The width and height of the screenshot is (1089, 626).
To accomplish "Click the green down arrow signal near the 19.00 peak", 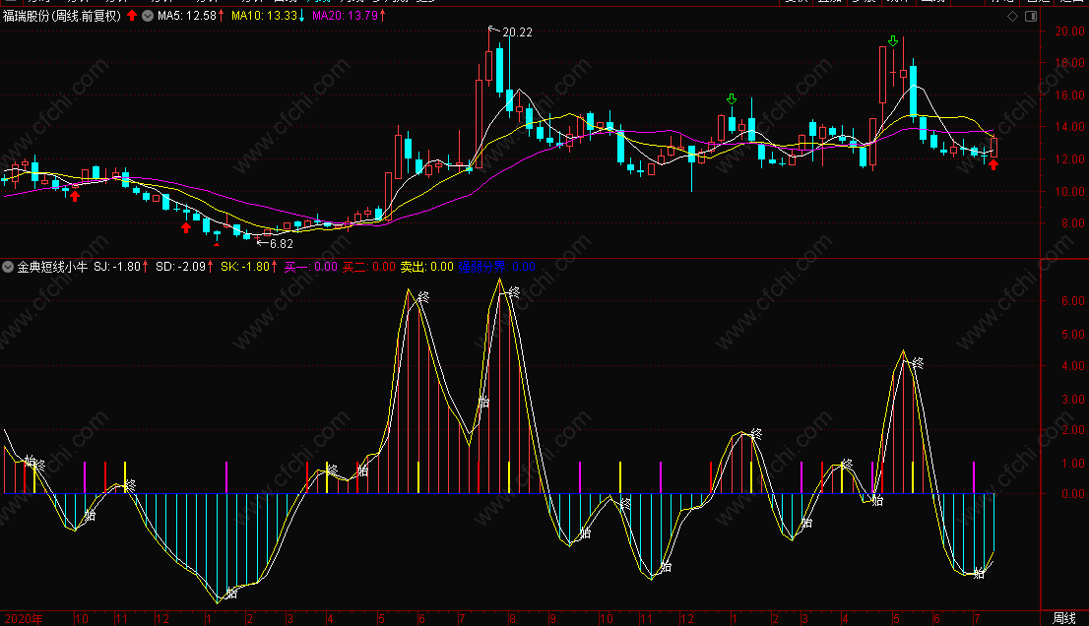I will click(x=893, y=41).
